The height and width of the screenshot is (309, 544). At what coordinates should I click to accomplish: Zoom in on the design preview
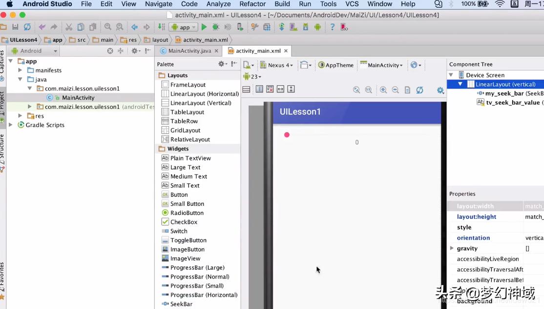(x=383, y=90)
